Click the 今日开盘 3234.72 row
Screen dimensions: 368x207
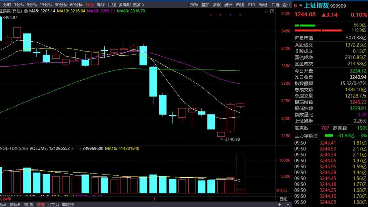pos(330,71)
